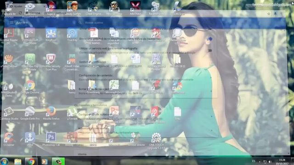Open the Ajustes hamburger menu in Chrome

(x=11, y=22)
